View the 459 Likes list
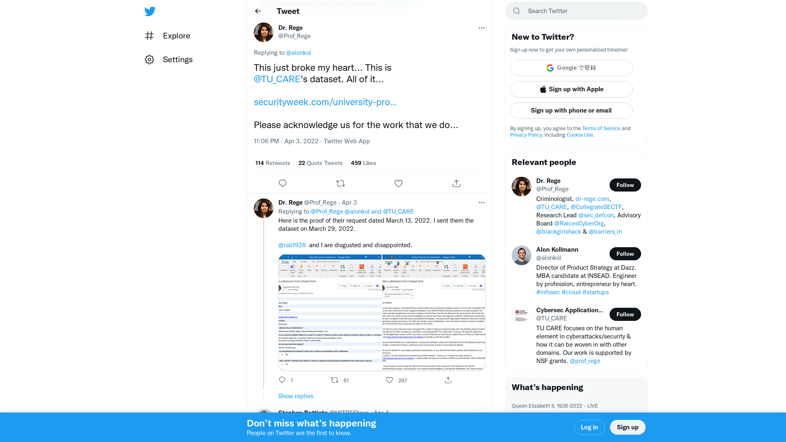This screenshot has width=786, height=442. click(364, 163)
